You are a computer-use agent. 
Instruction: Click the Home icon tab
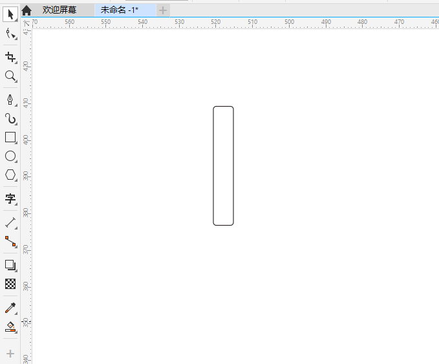pos(27,10)
